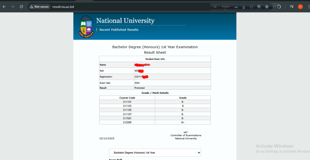The width and height of the screenshot is (310, 160).
Task: Click the B+ grade for course 212009
Action: click(x=183, y=122)
